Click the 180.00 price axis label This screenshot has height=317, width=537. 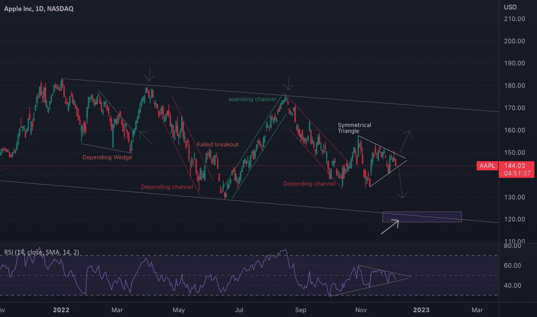coord(515,86)
